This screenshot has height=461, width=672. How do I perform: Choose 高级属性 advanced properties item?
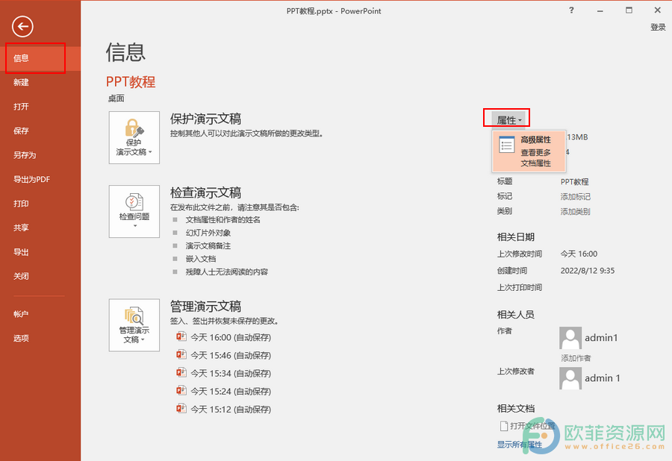pyautogui.click(x=529, y=151)
